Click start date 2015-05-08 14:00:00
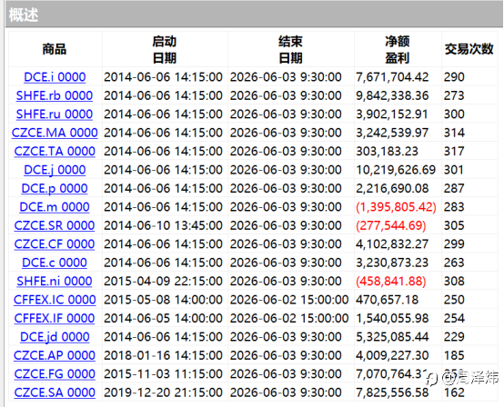 (x=163, y=300)
